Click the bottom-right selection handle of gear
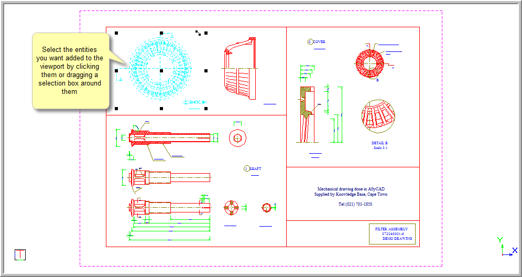Screen dimensions: 522x277 tap(206, 109)
